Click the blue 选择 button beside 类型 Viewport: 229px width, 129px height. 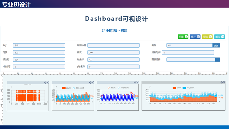(216, 45)
